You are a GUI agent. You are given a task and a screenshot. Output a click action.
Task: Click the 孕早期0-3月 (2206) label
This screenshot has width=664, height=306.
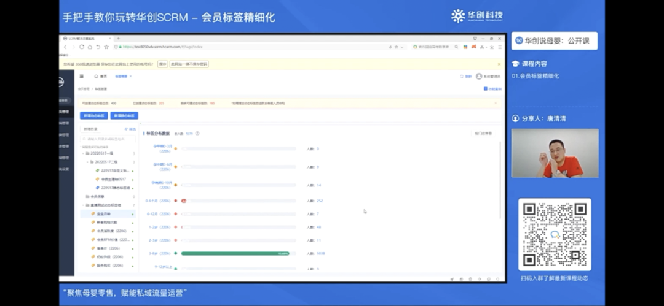pos(162,149)
